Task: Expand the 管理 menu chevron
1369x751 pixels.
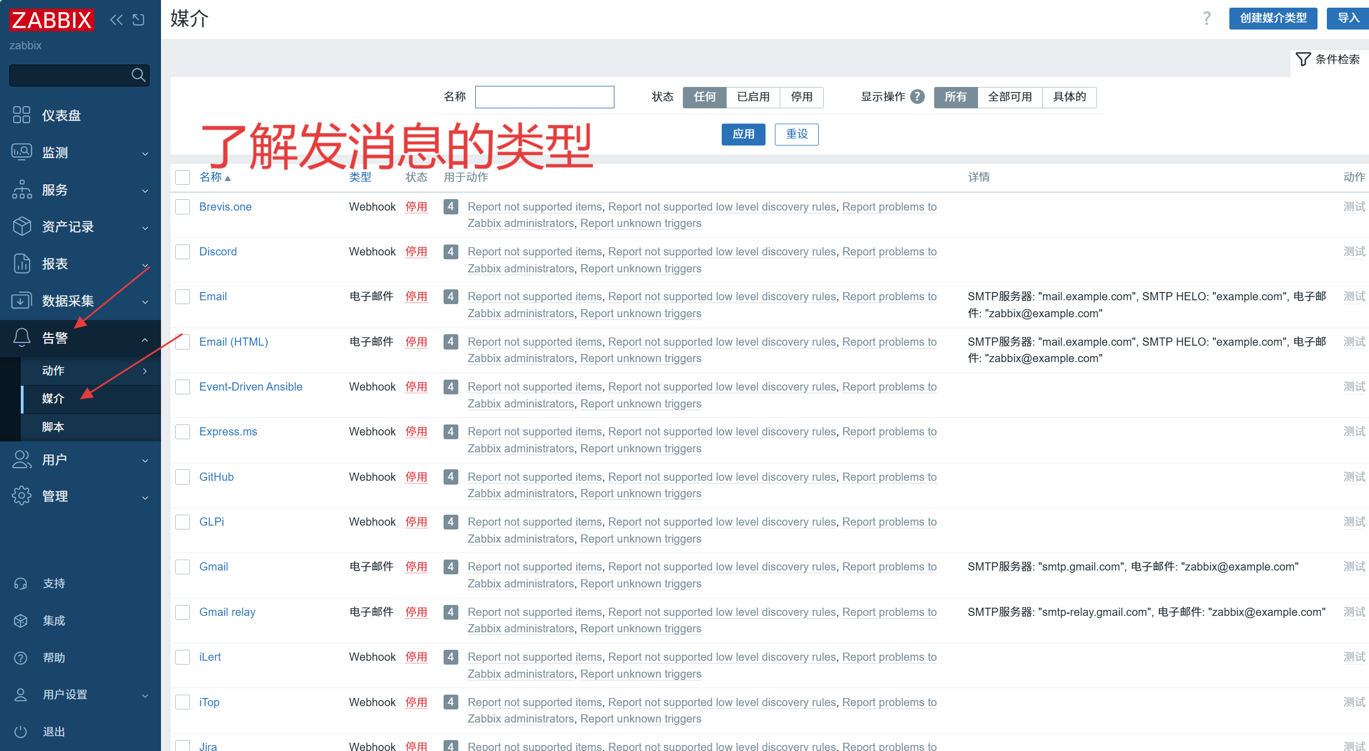Action: click(145, 498)
